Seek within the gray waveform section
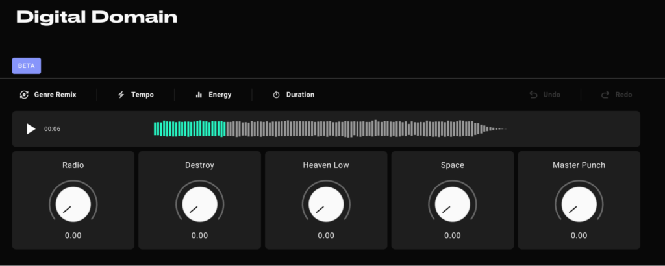The width and height of the screenshot is (665, 266). click(366, 128)
